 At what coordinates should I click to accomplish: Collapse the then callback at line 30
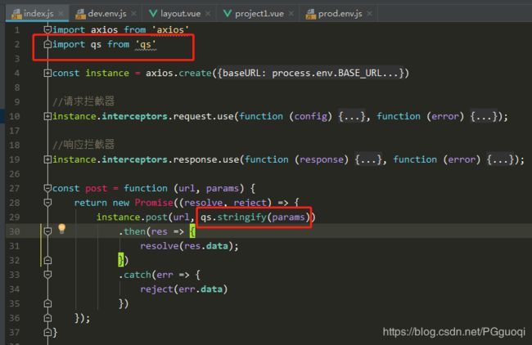click(47, 231)
